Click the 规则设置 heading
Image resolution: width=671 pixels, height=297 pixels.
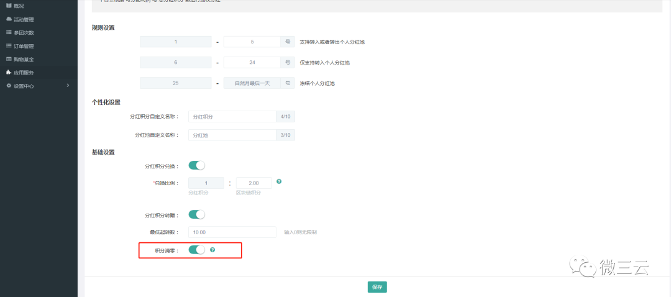[103, 27]
